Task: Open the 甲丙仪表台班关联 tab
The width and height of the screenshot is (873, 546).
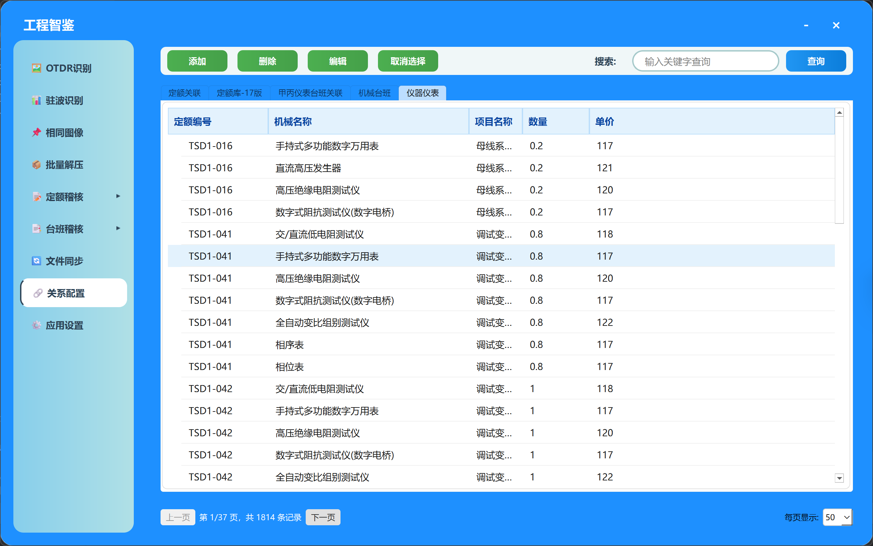Action: click(310, 93)
